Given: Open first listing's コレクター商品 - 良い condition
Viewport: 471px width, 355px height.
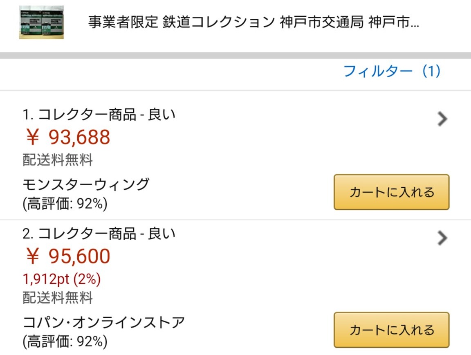Looking at the screenshot, I should (99, 115).
